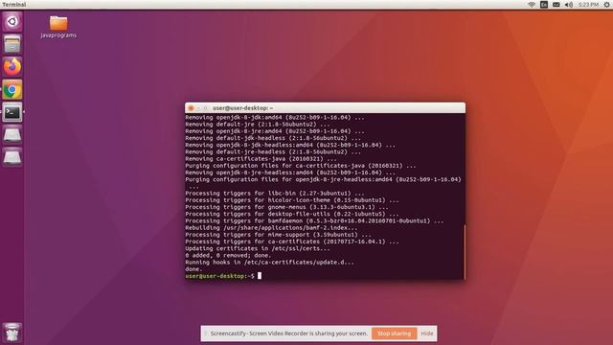Screen dimensions: 613x345
Task: Open the second removable drive icon
Action: point(12,157)
